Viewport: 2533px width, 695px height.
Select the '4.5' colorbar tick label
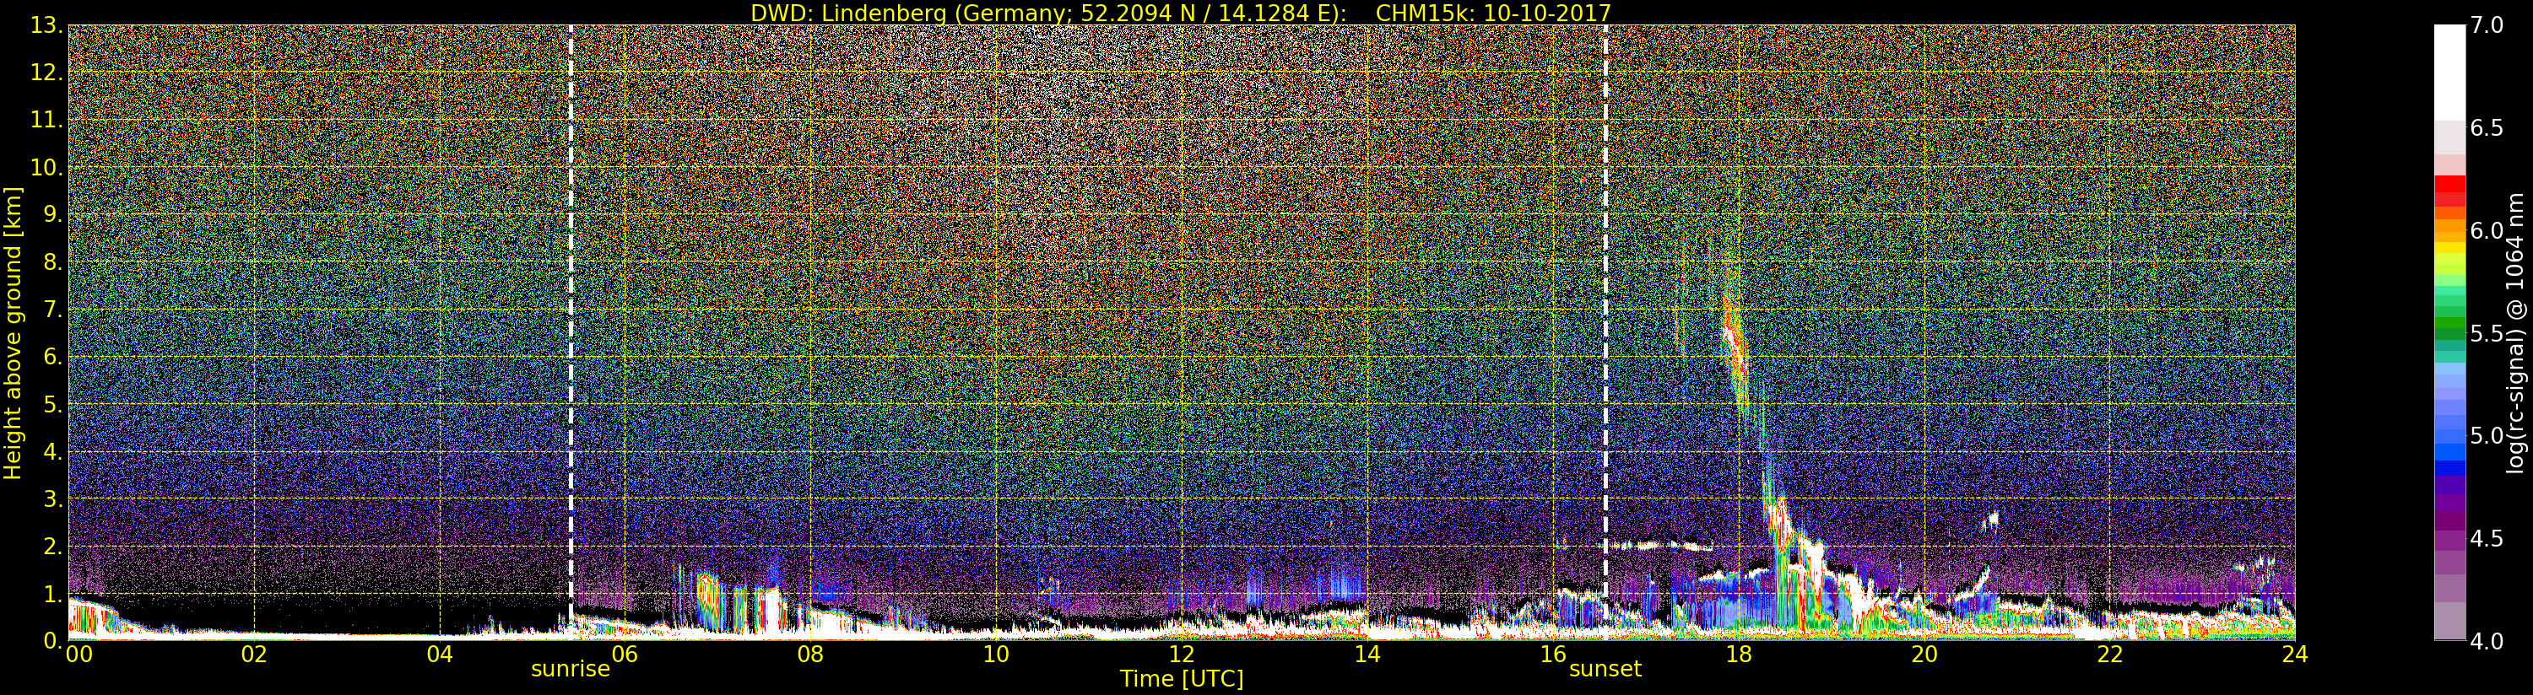click(2487, 539)
